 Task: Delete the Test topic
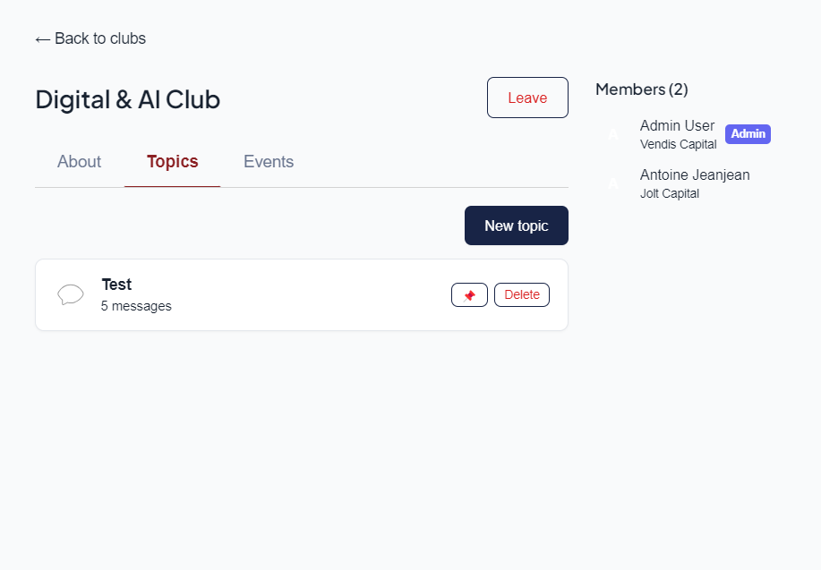pos(522,294)
